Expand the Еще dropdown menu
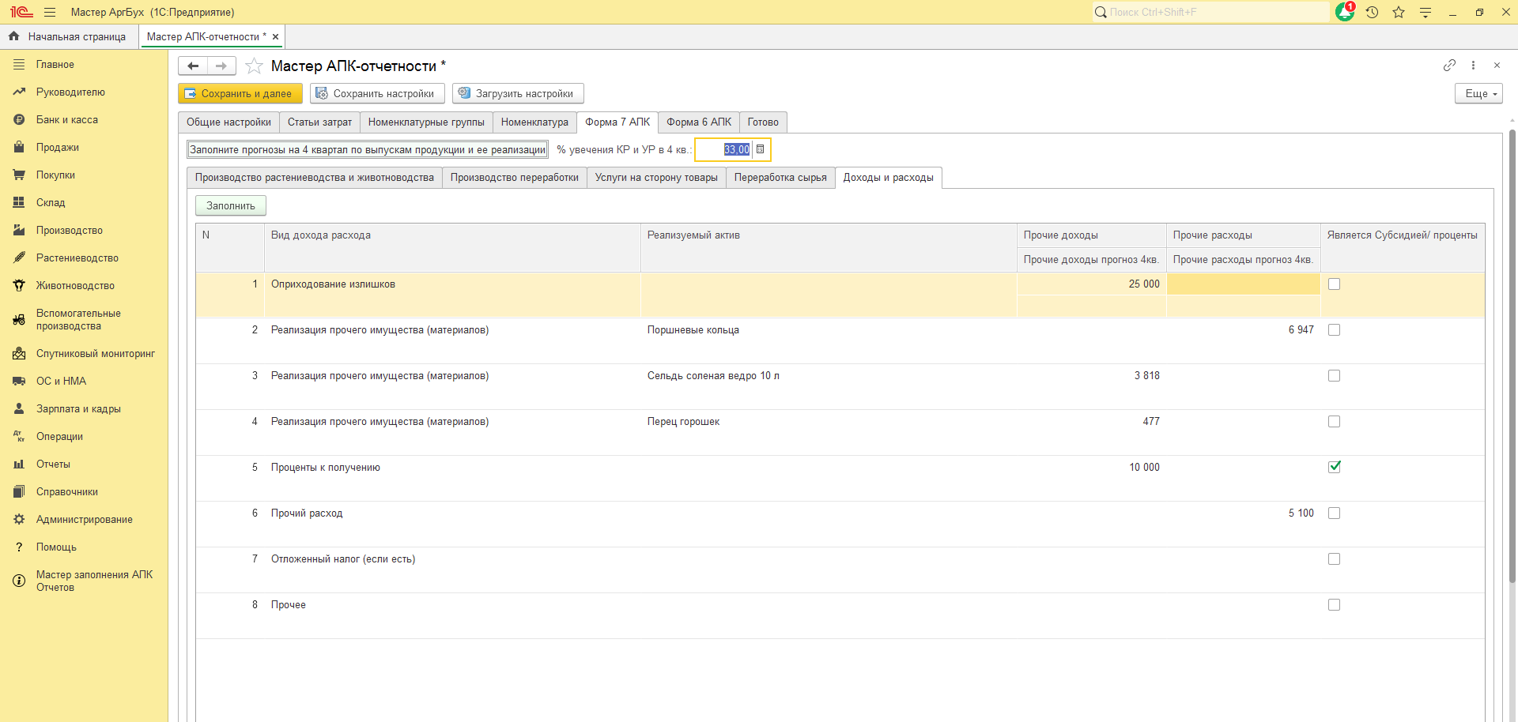 click(x=1478, y=93)
